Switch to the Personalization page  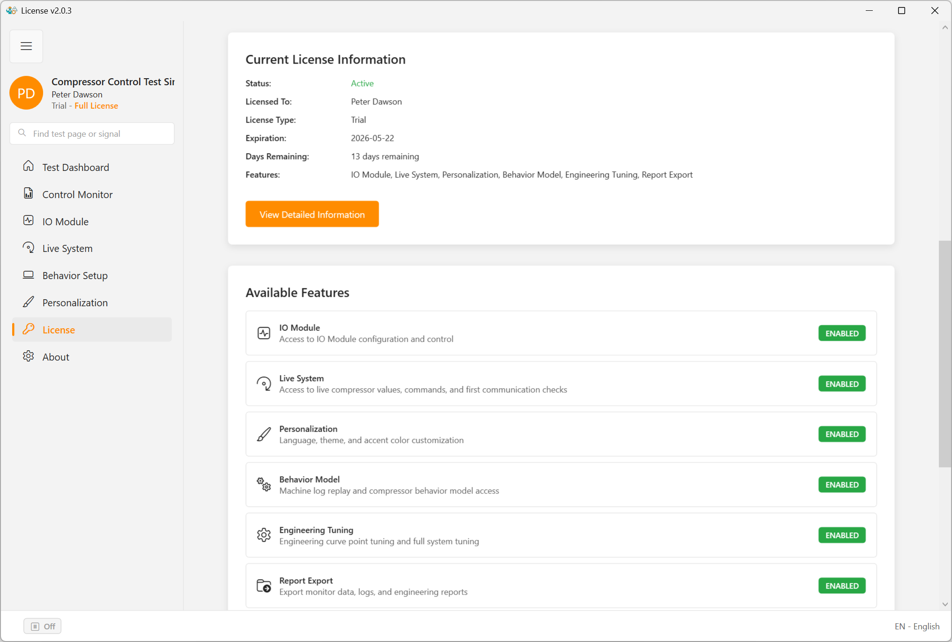pos(92,303)
